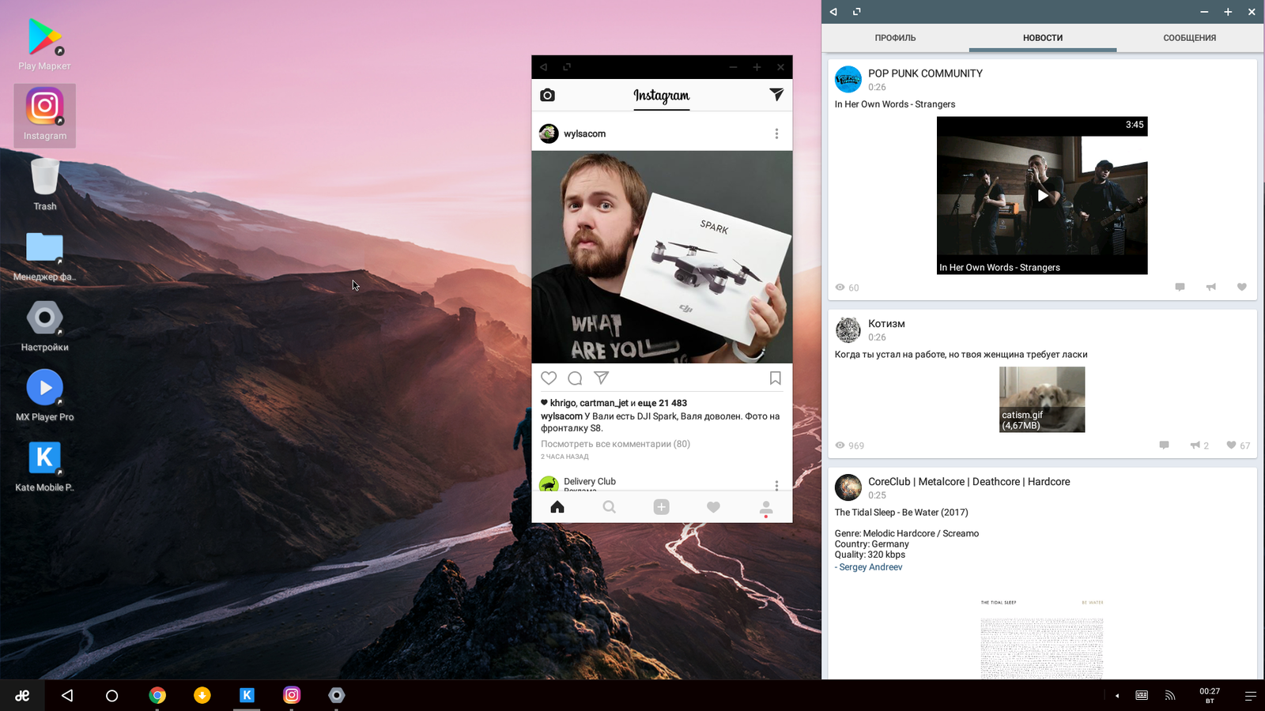View all 80 comments link

click(615, 444)
